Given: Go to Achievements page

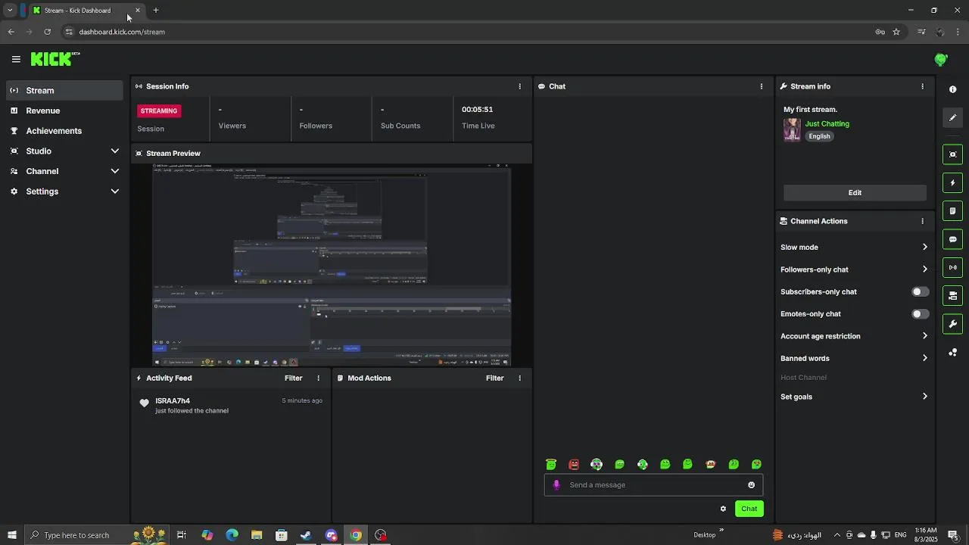Looking at the screenshot, I should 64,131.
